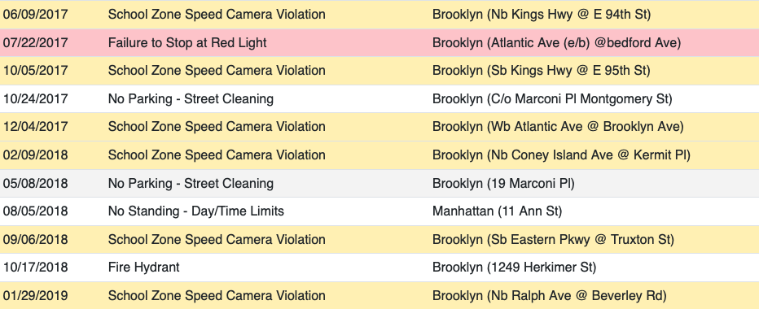
Task: Select the 06/09/2017 date cell
Action: [x=35, y=15]
